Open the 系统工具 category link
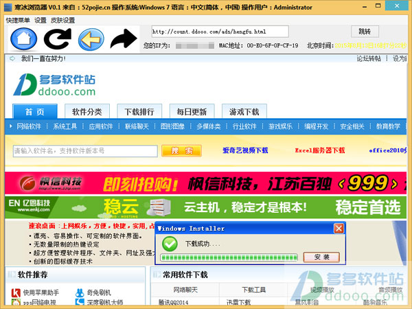The image size is (412, 309). (x=65, y=126)
